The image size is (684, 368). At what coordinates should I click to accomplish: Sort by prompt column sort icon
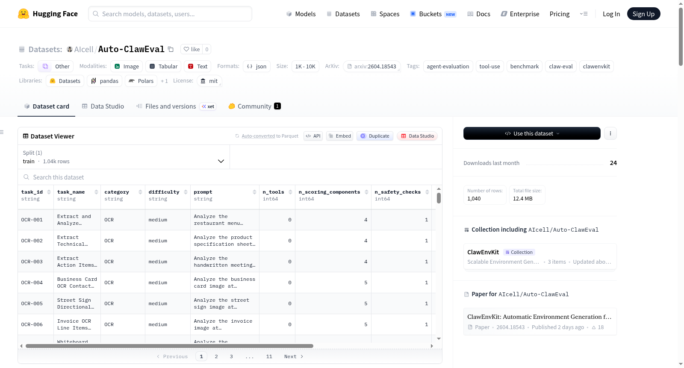(254, 192)
